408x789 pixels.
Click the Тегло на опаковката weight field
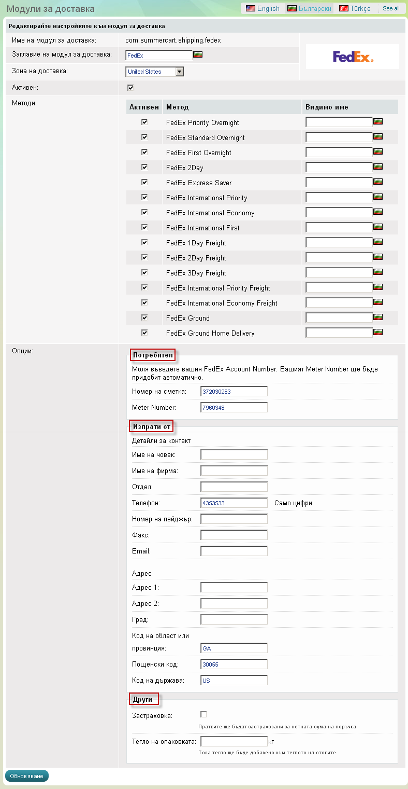[234, 741]
